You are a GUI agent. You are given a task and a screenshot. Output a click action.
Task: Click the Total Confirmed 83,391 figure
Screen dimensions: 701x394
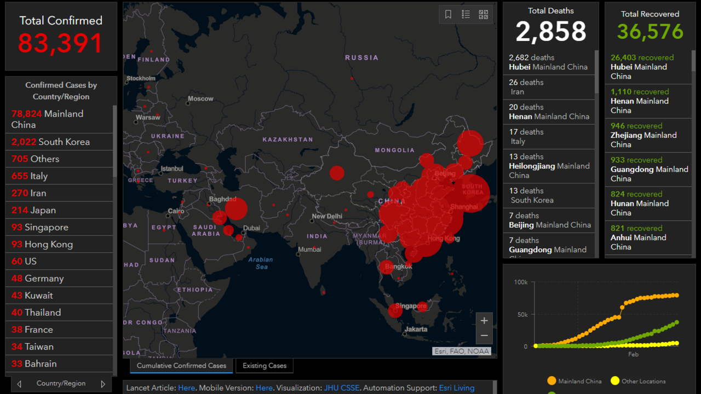pos(61,43)
